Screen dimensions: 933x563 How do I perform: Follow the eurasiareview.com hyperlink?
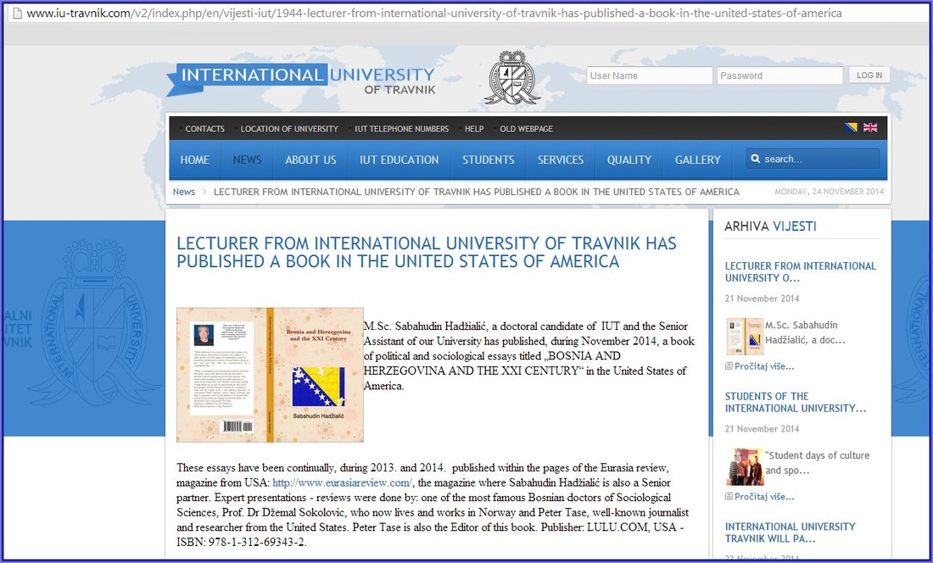pos(343,482)
